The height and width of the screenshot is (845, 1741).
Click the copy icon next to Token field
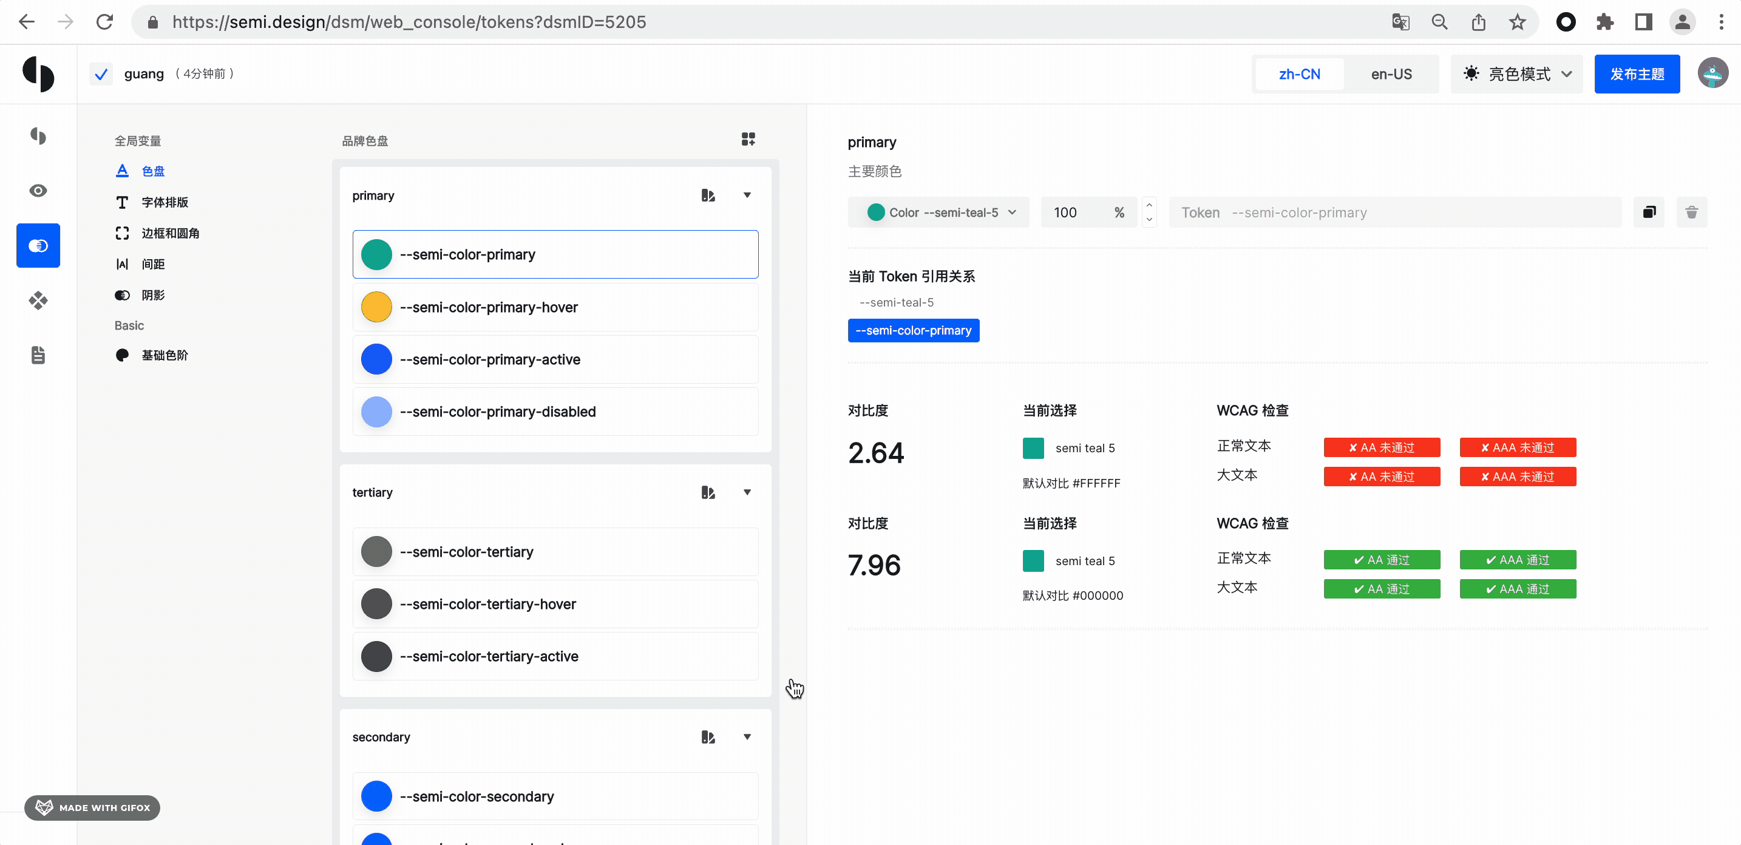(1648, 212)
